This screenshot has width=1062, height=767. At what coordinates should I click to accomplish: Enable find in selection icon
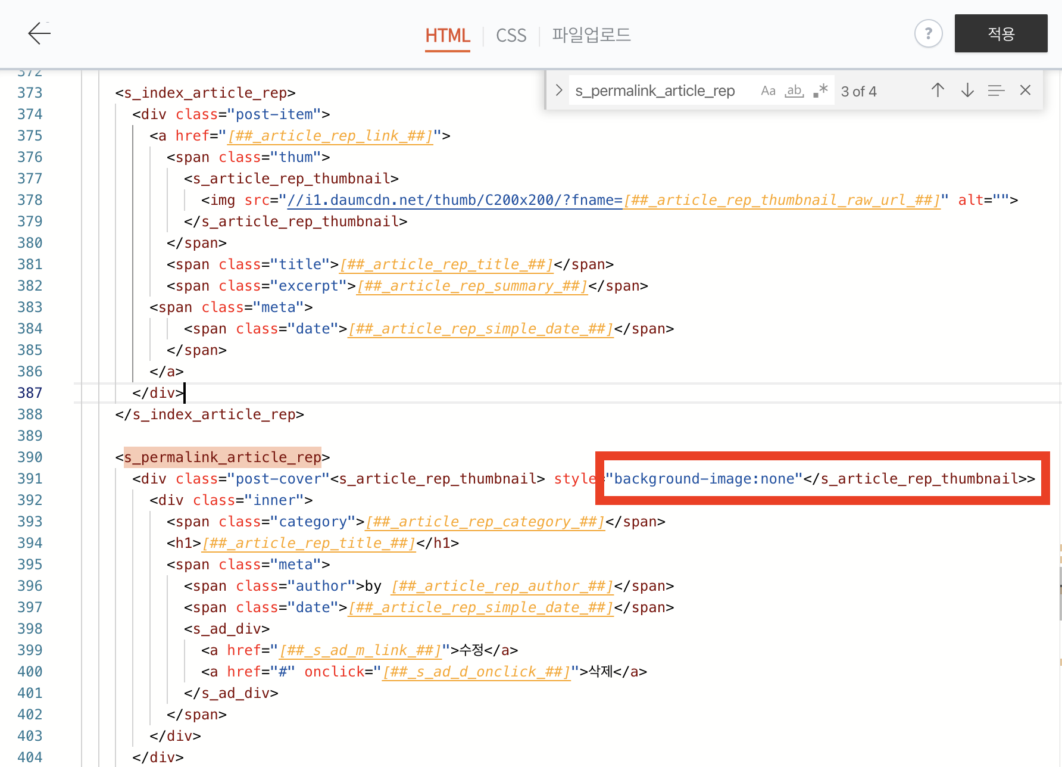[996, 91]
